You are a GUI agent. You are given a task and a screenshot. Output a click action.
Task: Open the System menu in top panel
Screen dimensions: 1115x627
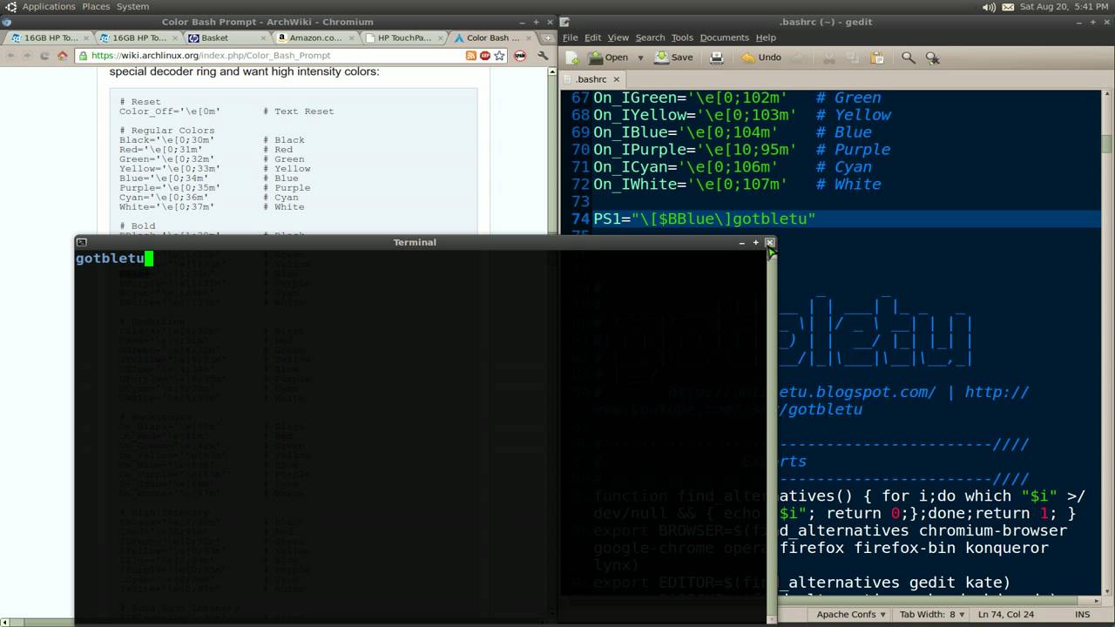tap(132, 6)
